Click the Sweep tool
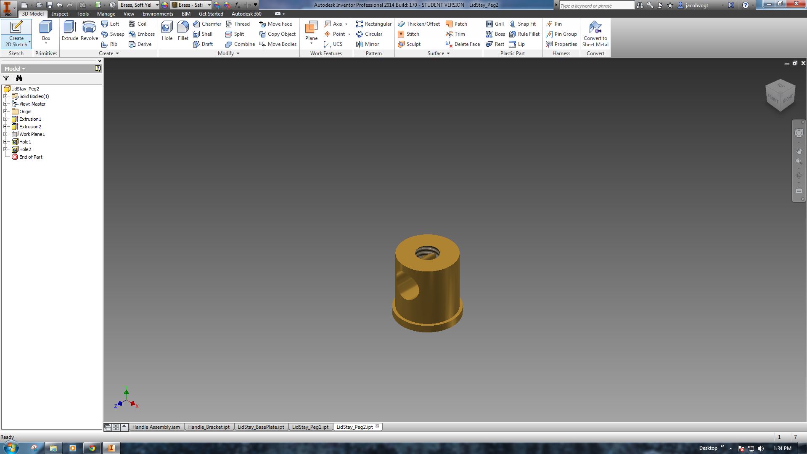807x454 pixels. click(x=113, y=34)
